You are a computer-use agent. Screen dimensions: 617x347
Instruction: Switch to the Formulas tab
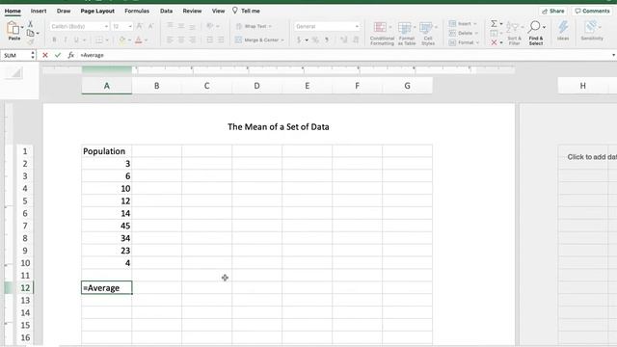click(137, 11)
